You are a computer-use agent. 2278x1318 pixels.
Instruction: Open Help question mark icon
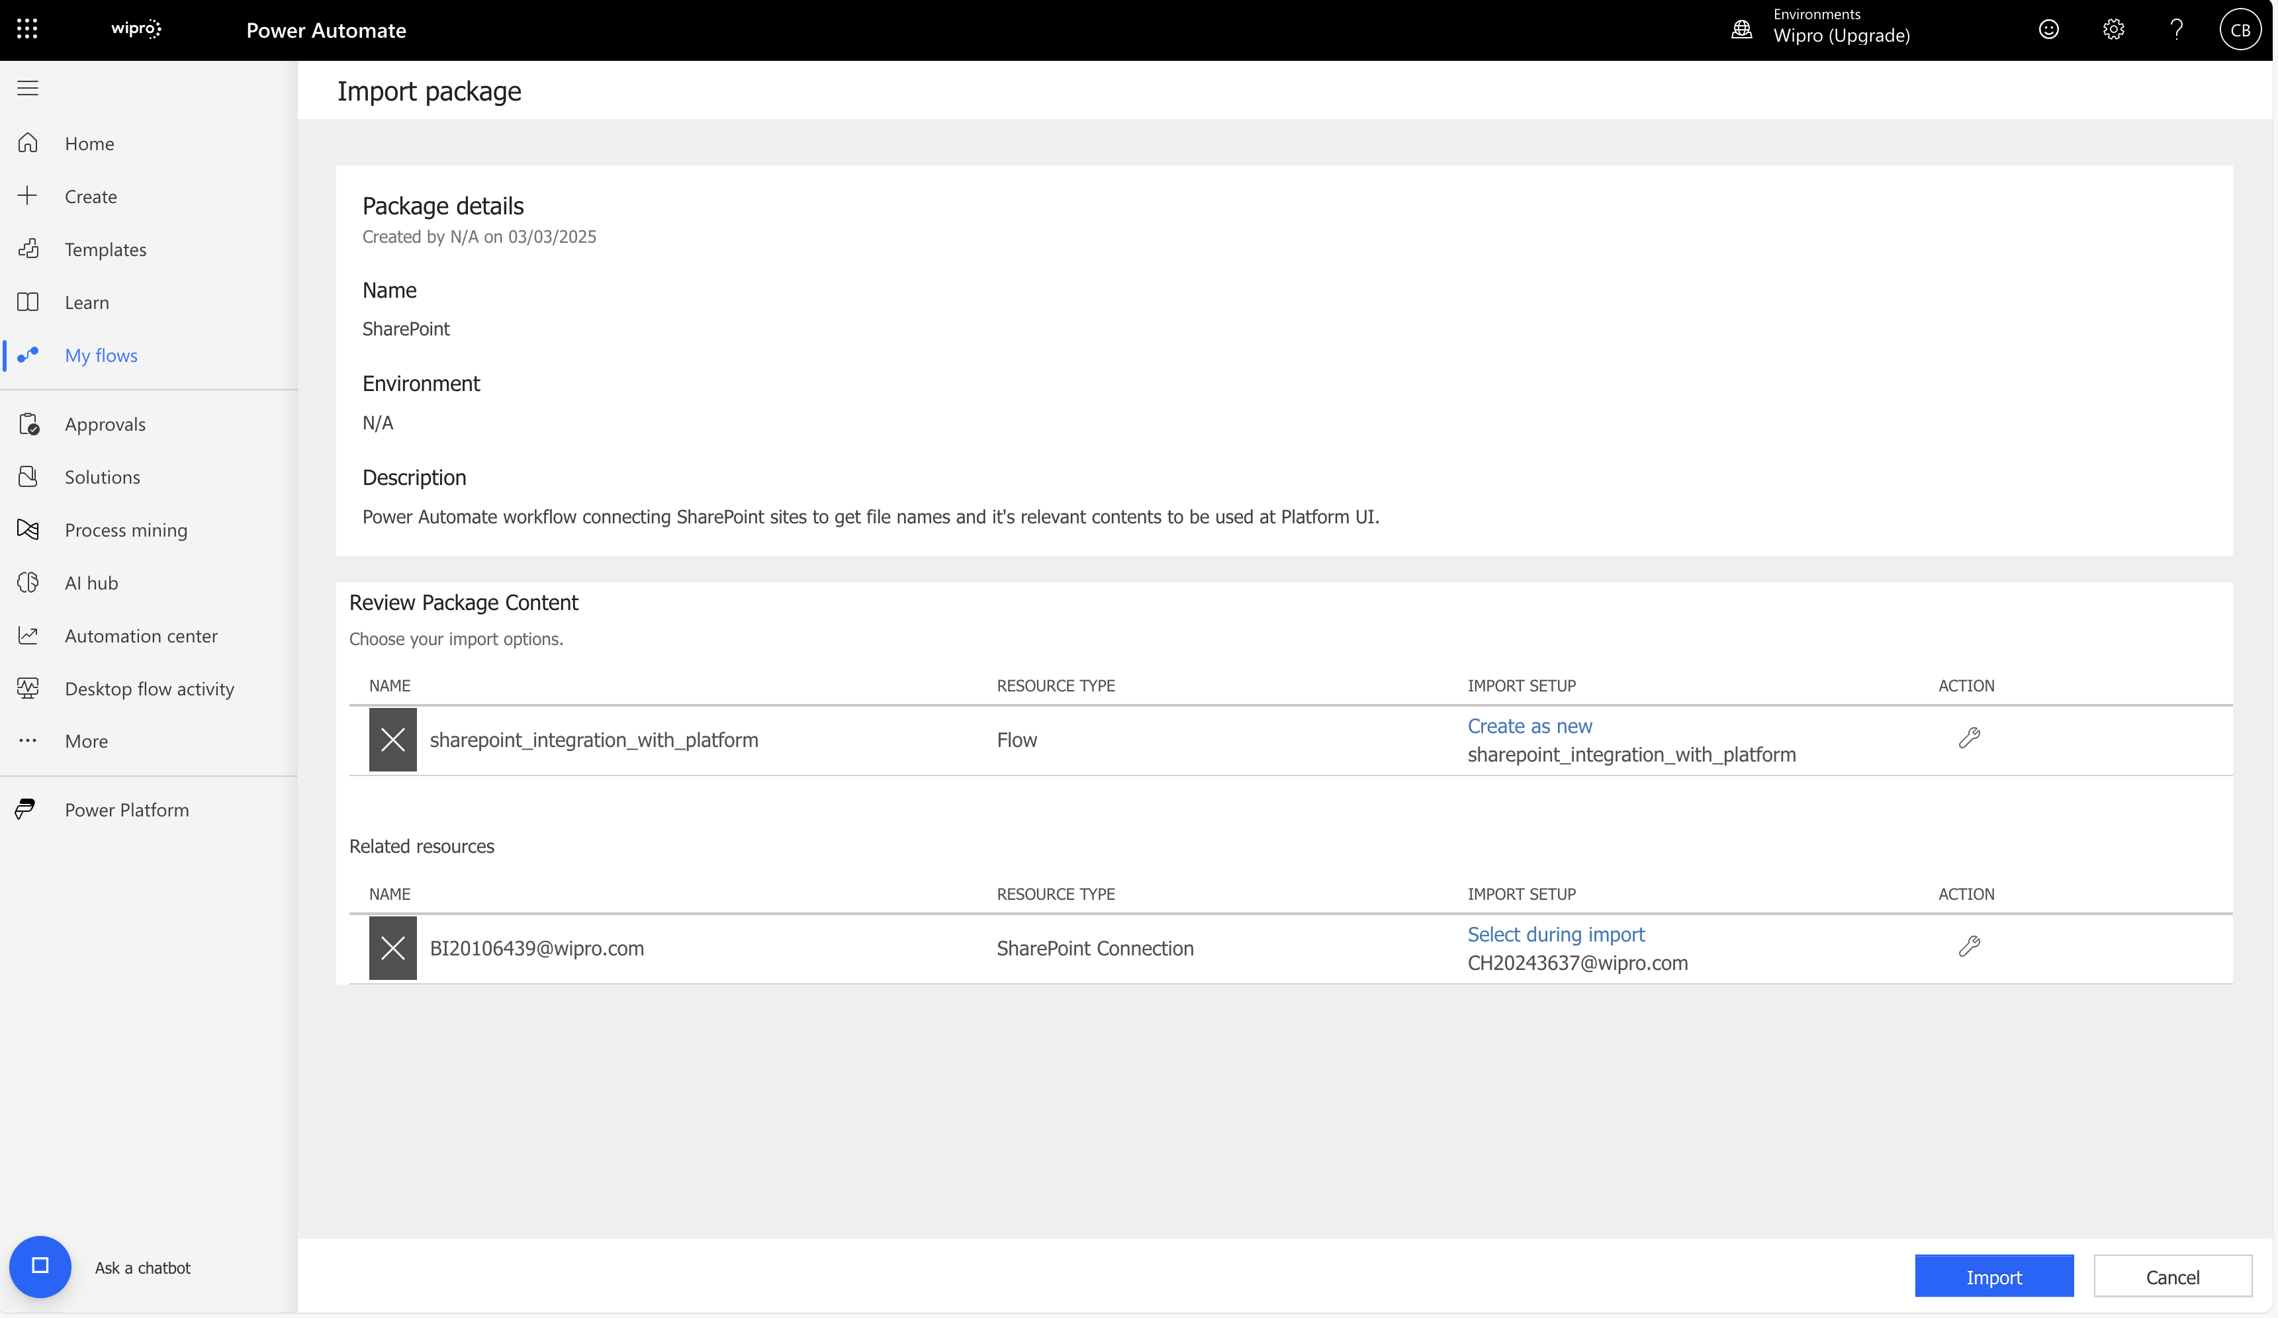tap(2177, 30)
